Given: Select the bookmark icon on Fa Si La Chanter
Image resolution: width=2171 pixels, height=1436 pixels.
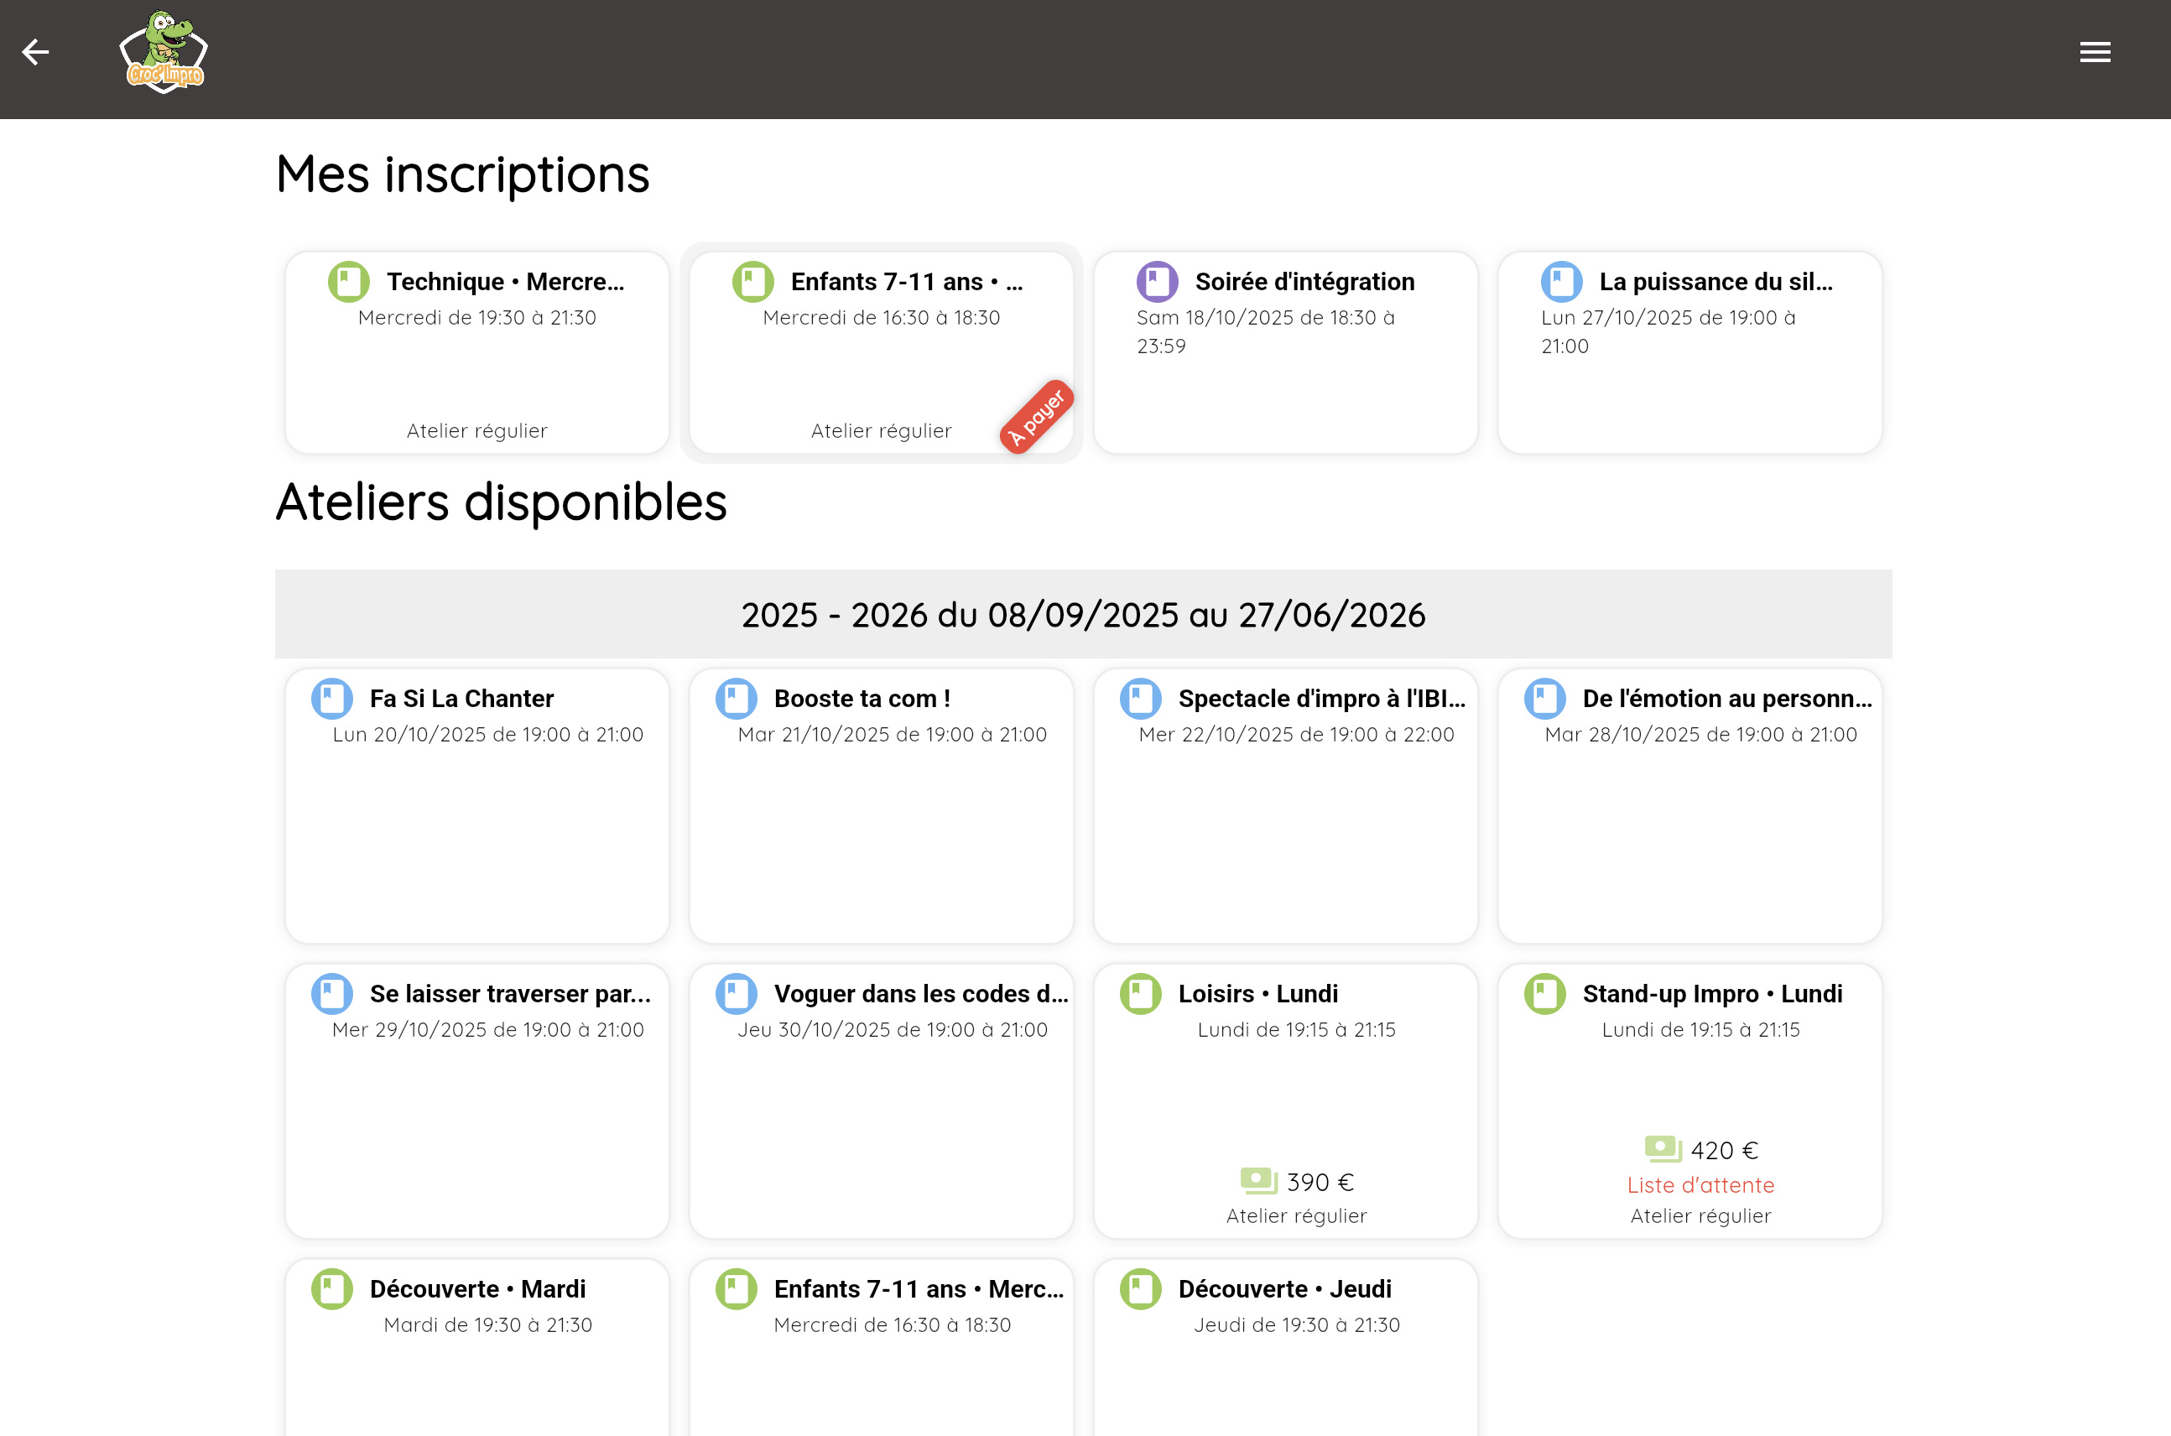Looking at the screenshot, I should [x=331, y=698].
